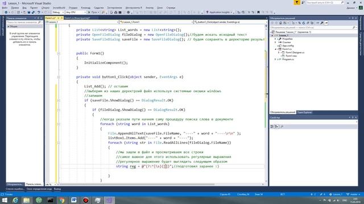The height and width of the screenshot is (204, 364).
Task: Open the red screen recorder taskbar icon
Action: coord(86,200)
